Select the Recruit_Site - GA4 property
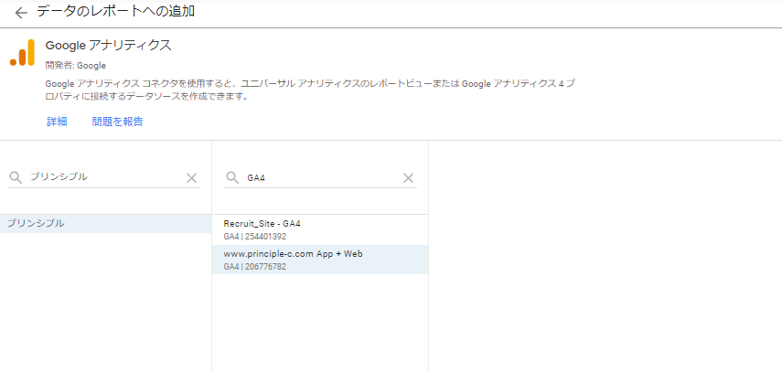Image resolution: width=782 pixels, height=372 pixels. pyautogui.click(x=262, y=224)
